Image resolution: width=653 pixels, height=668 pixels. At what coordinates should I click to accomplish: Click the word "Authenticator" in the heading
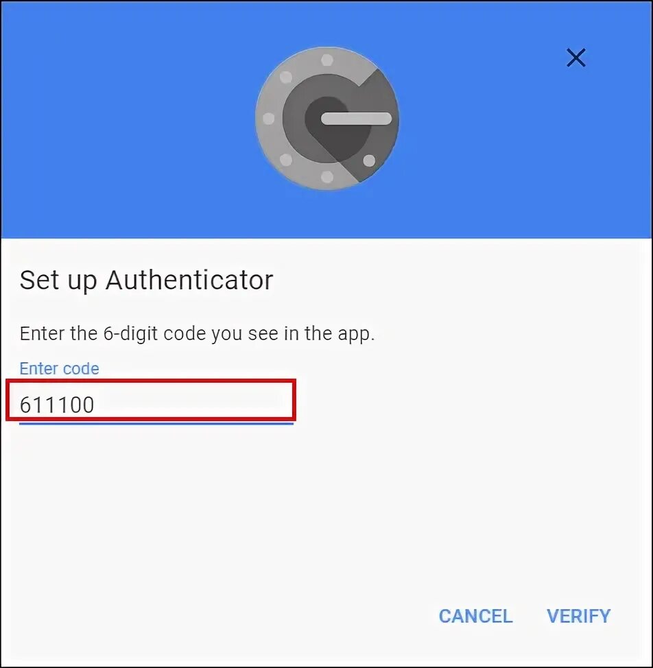coord(189,280)
